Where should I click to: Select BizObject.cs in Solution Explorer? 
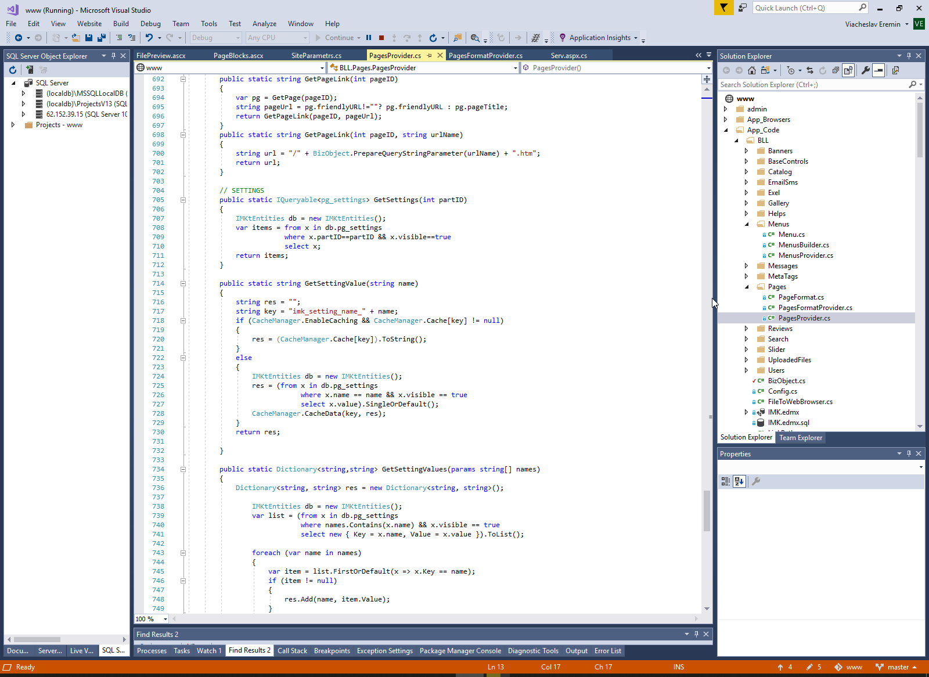tap(786, 381)
